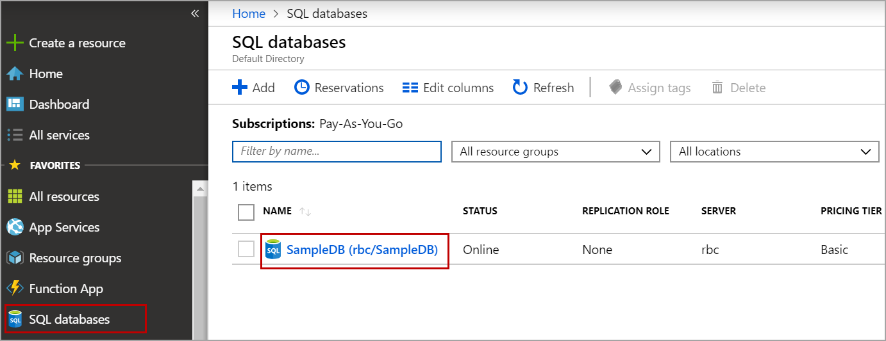Open App Services globe icon
This screenshot has height=341, width=886.
point(15,227)
